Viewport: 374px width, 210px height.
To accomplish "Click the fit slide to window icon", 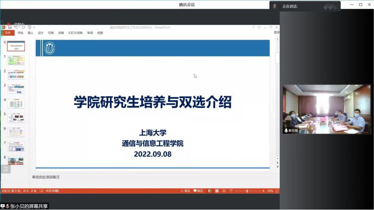I will coord(276,191).
